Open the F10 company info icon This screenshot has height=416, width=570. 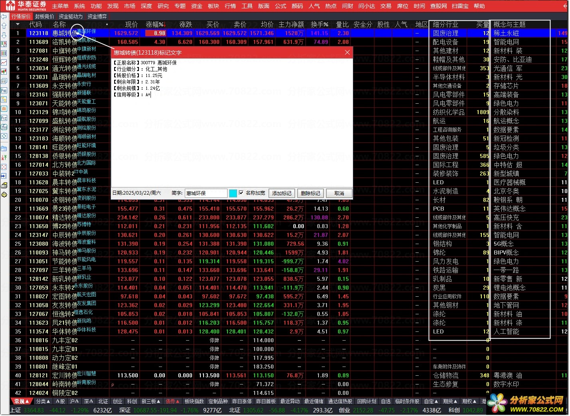4,91
